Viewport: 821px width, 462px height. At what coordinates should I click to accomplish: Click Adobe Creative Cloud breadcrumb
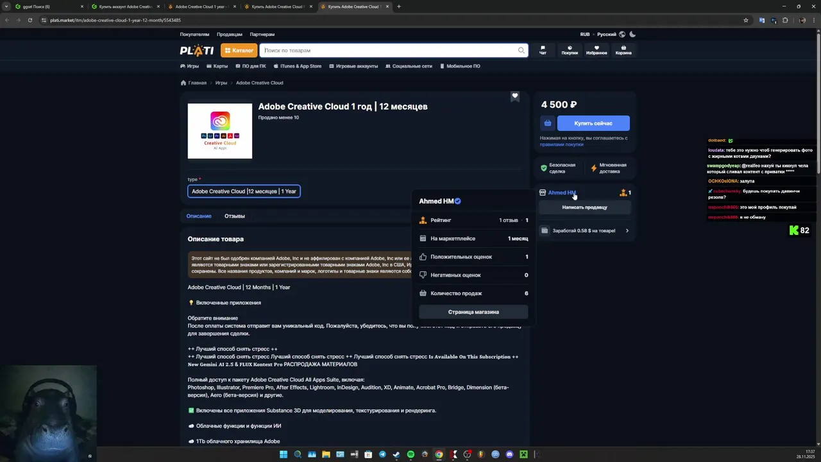click(259, 83)
